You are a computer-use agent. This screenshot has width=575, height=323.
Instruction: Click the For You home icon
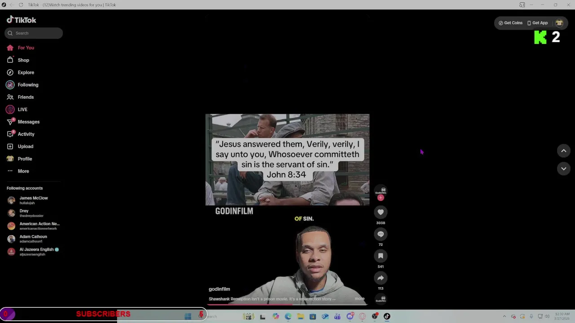(x=10, y=48)
